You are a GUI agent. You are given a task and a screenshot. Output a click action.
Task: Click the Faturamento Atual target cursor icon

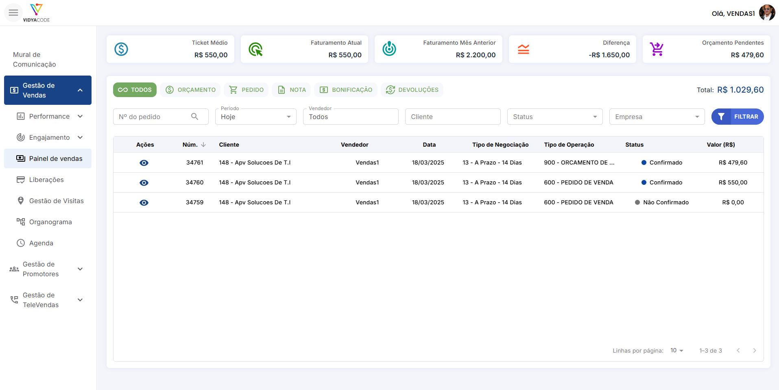click(255, 49)
